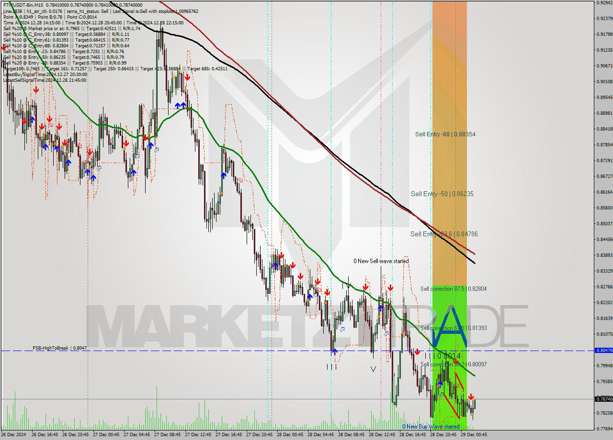Screen dimensions: 613x440
Task: Click the LatestBuySignalTime text line
Action: [45, 74]
